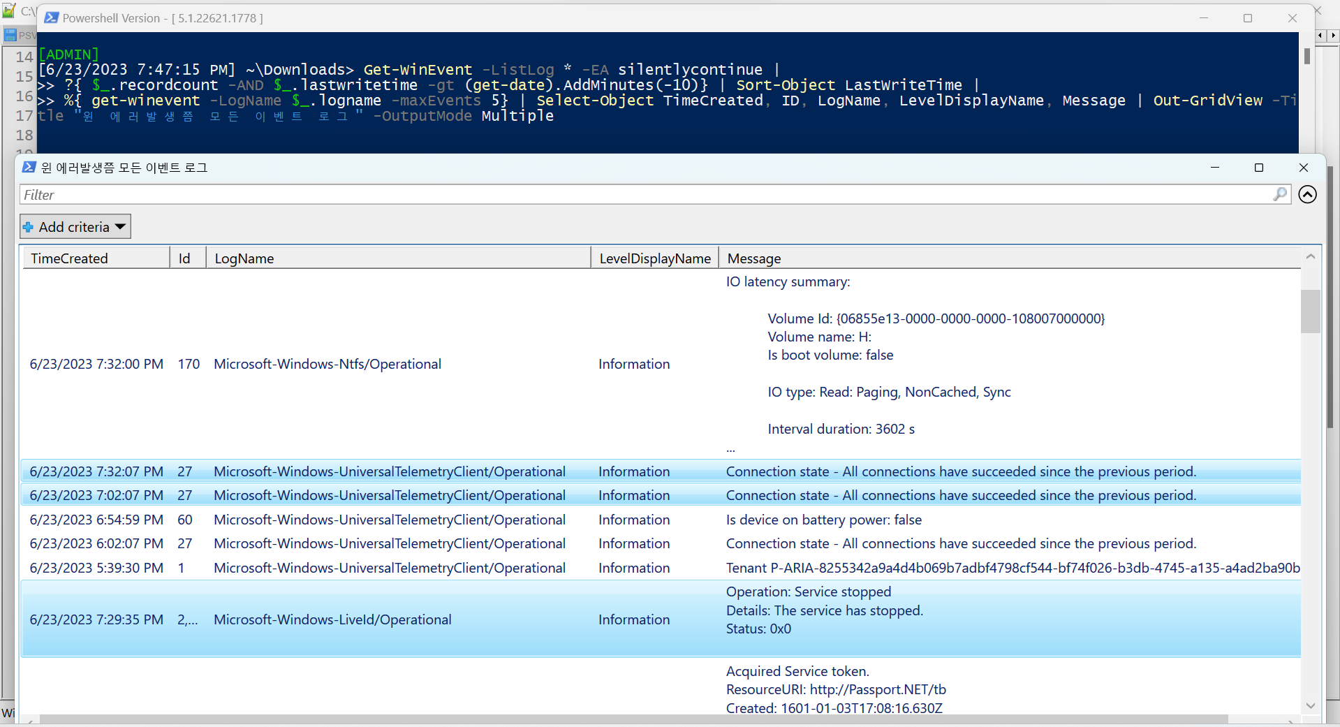Click the grid horizontal scrollbar
The width and height of the screenshot is (1340, 727).
pyautogui.click(x=634, y=719)
